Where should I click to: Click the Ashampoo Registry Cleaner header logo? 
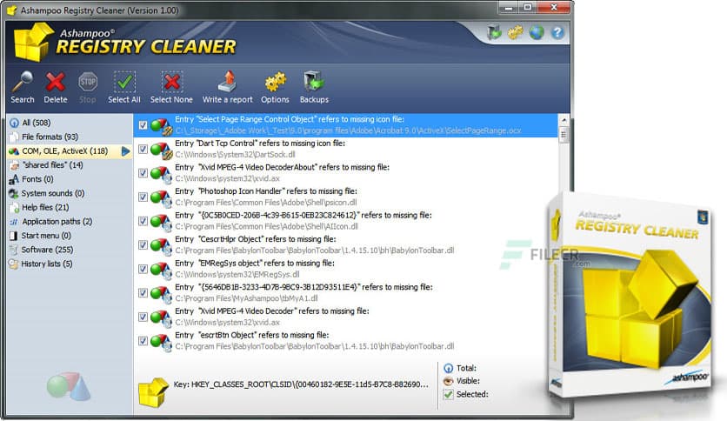pos(125,42)
